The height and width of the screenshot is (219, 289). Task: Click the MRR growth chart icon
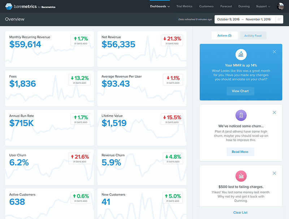pos(241,55)
